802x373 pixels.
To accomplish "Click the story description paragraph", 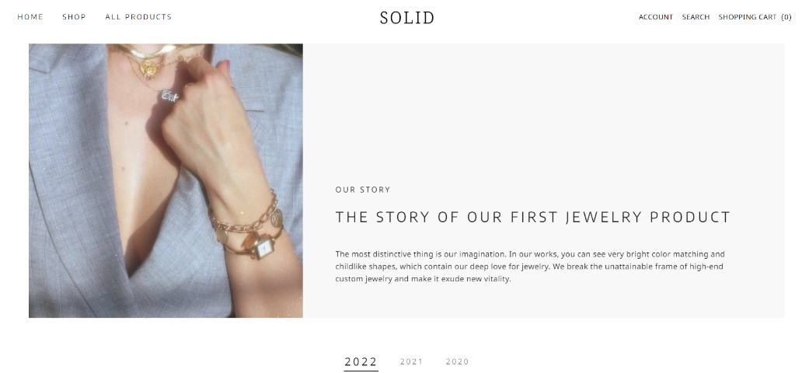I will coord(530,267).
